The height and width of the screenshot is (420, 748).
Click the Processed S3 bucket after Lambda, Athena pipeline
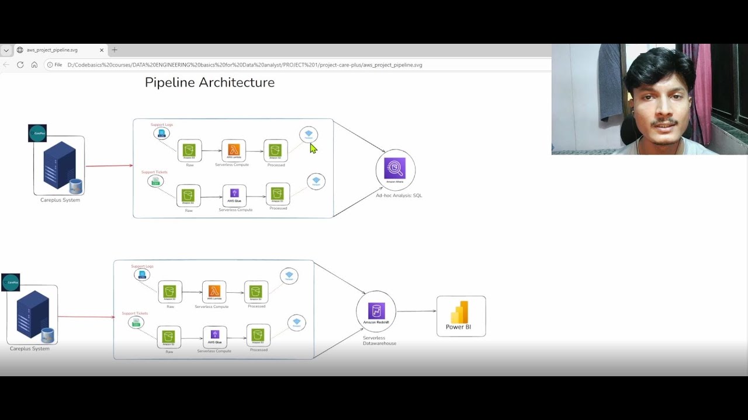coord(275,150)
